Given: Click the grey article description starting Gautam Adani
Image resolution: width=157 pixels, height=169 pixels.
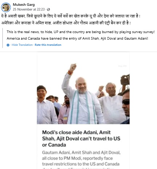Looking at the screenshot, I should coord(81,160).
